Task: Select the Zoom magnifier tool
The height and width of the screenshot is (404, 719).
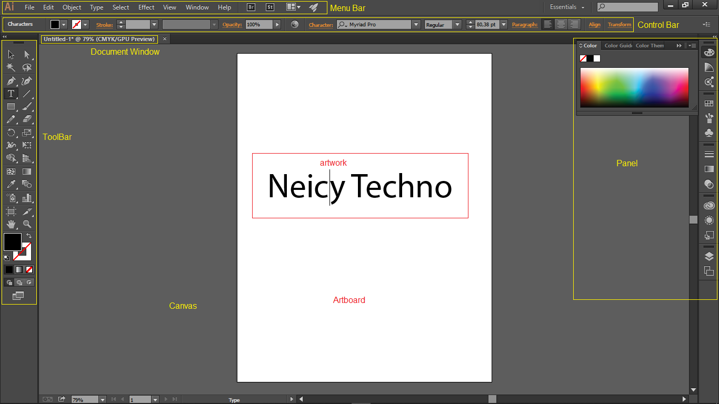Action: (x=27, y=224)
